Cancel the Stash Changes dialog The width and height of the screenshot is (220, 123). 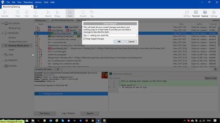131,42
